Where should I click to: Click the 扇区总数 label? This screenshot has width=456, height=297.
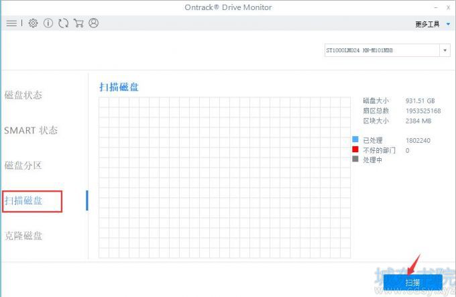(x=376, y=111)
